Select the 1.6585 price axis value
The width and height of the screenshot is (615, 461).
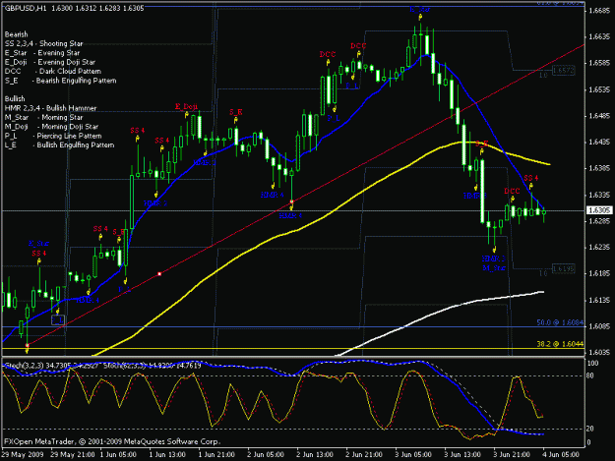point(599,63)
